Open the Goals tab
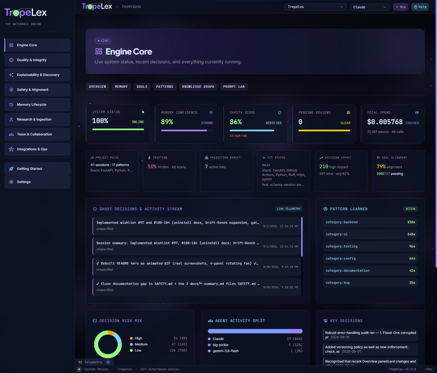Screen dimensions: 437x373 pyautogui.click(x=142, y=87)
